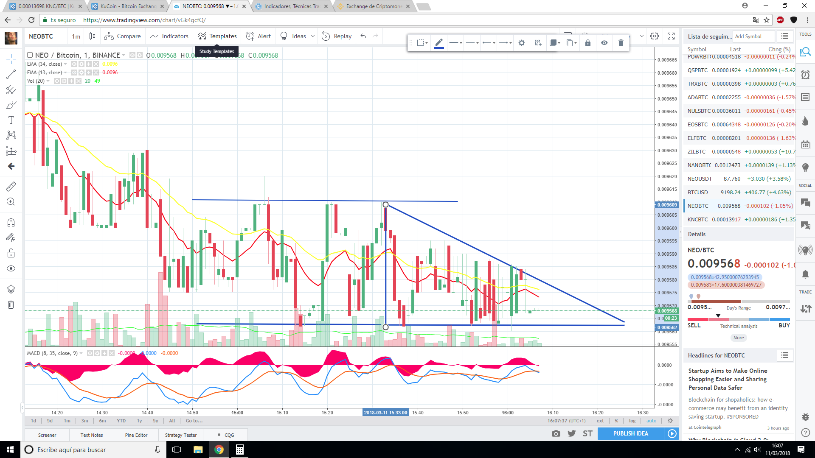Open the Strategy Tester tab
The image size is (815, 458).
tap(181, 435)
